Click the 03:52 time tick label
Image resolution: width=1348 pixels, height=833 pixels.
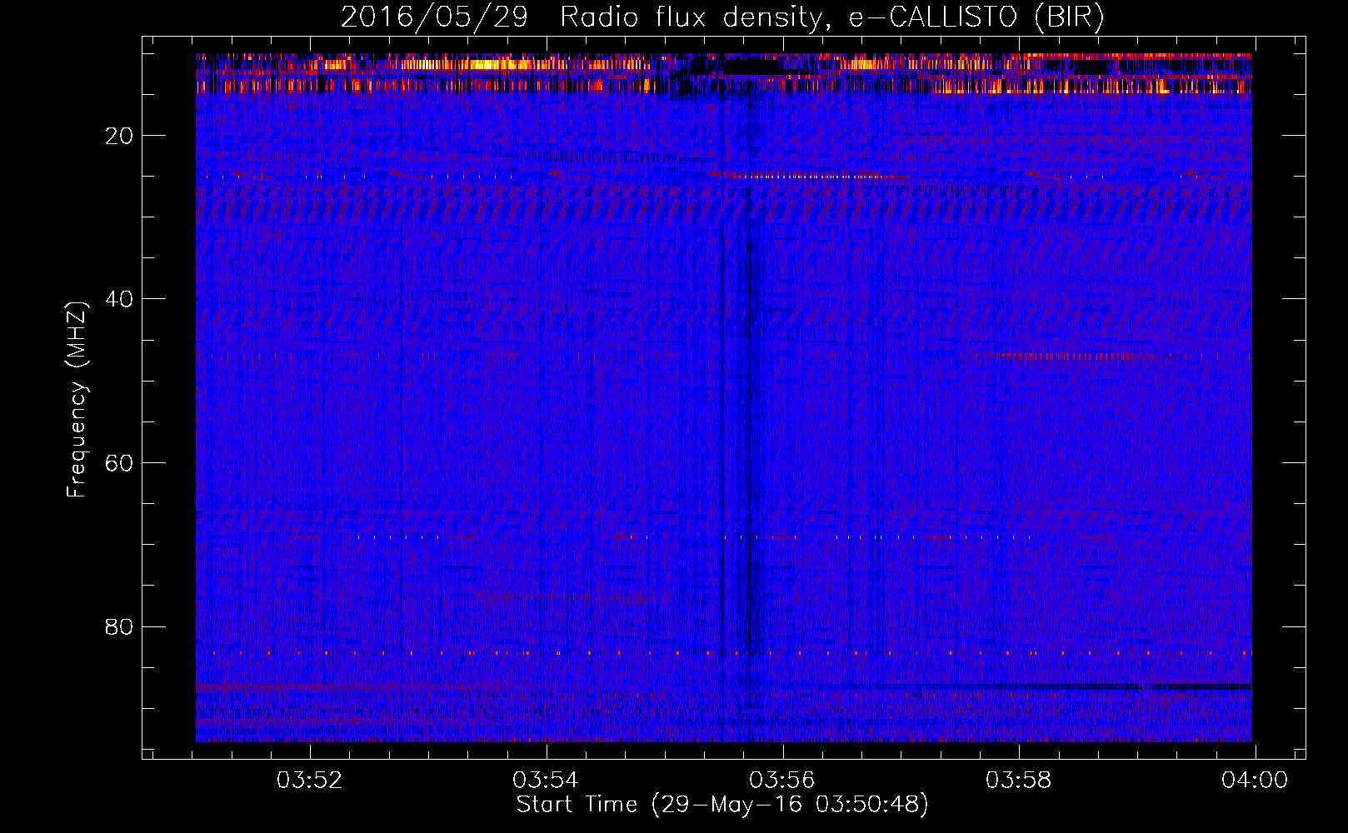(x=310, y=780)
